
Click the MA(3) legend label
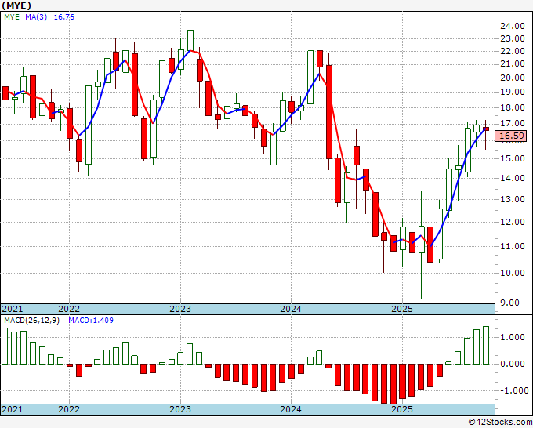tap(36, 17)
